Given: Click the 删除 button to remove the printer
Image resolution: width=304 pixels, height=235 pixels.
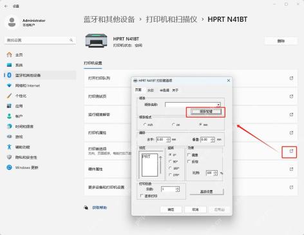Looking at the screenshot, I should (x=281, y=41).
